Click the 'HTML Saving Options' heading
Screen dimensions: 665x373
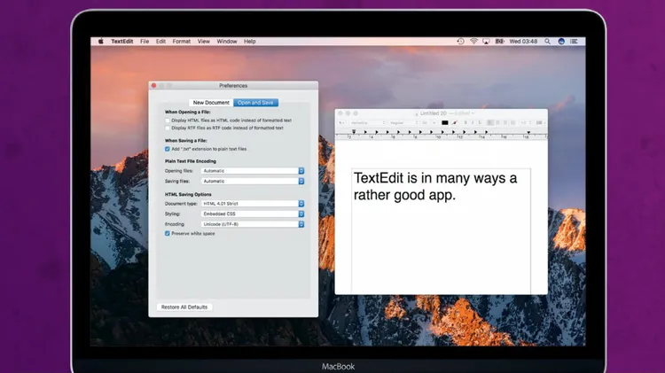tap(188, 195)
